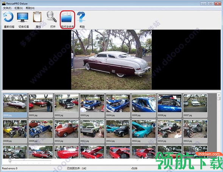Click the Read errors: 0 status text

tap(10, 169)
